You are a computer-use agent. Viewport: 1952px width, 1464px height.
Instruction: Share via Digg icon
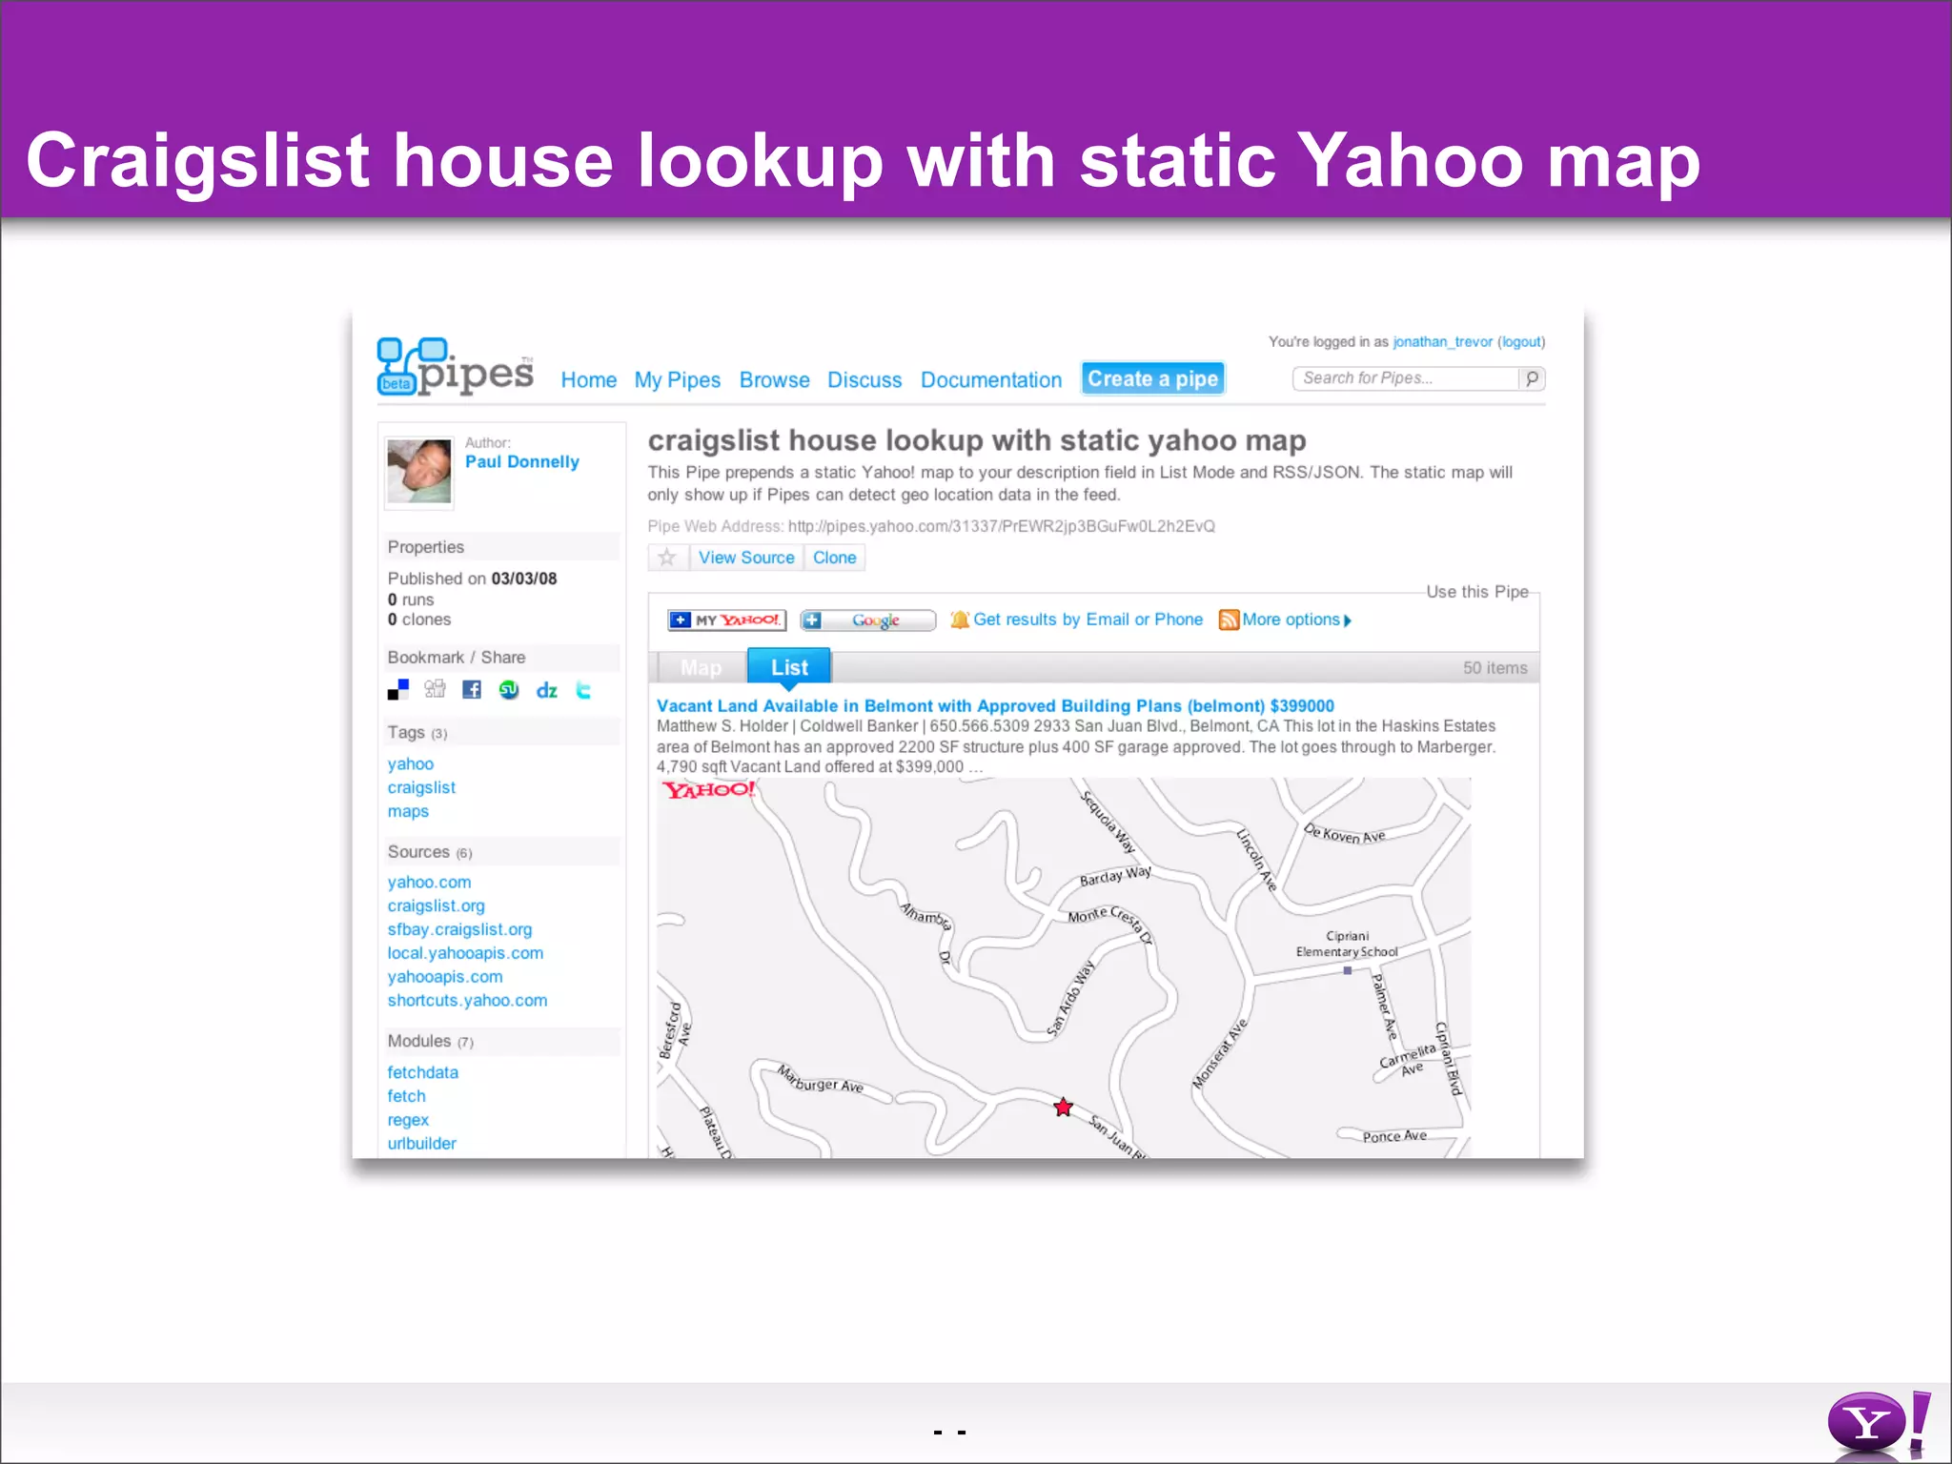point(435,689)
